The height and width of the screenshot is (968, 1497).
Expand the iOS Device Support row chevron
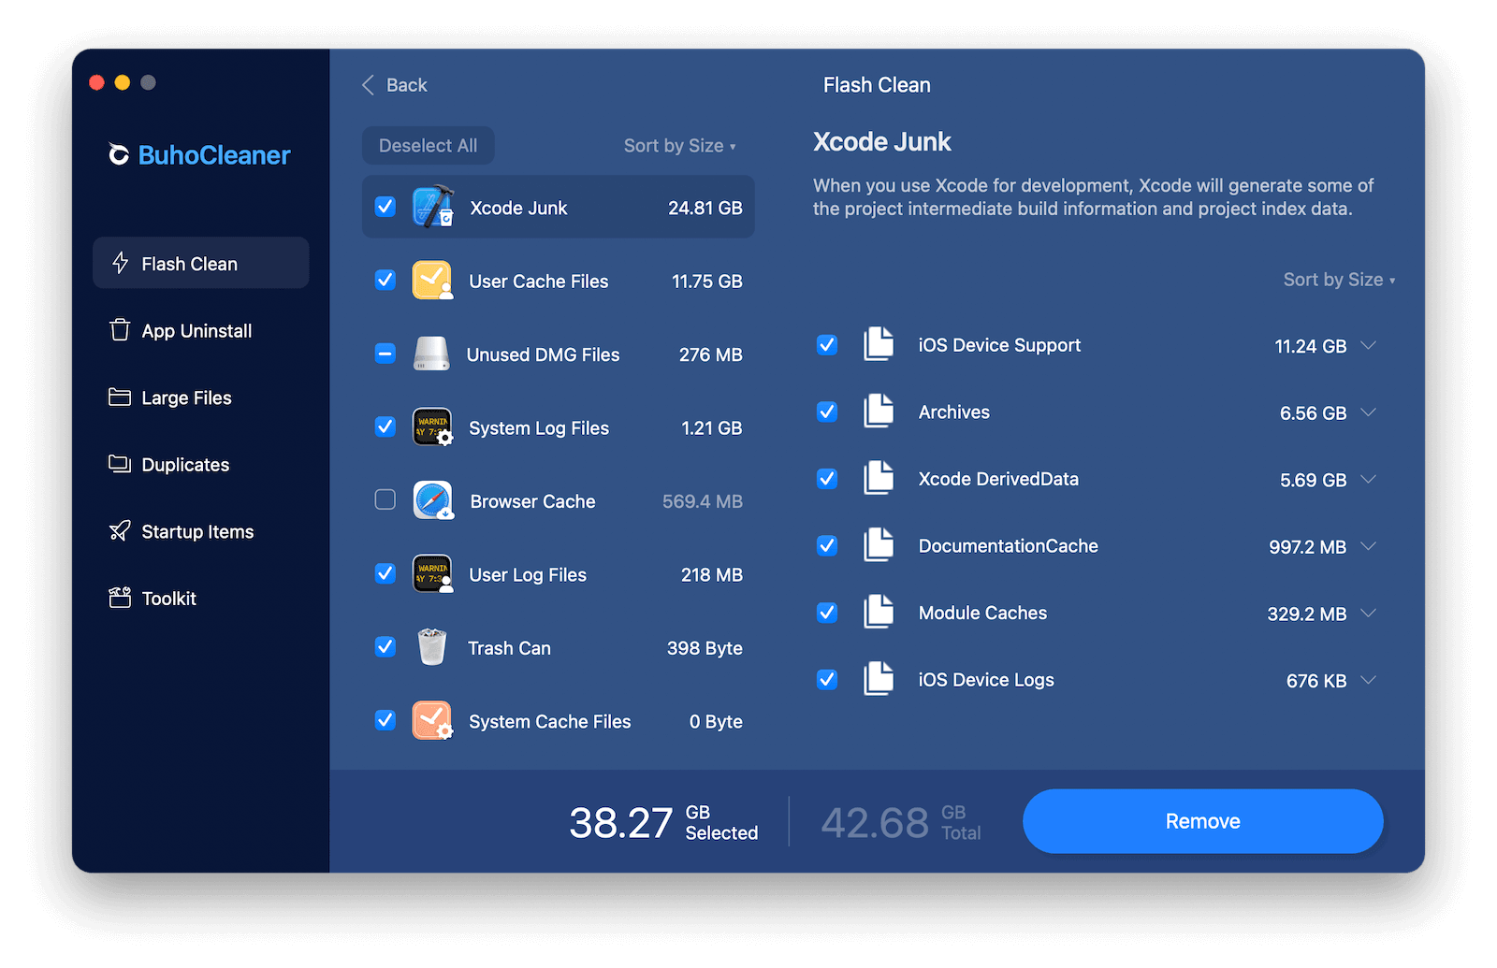[1369, 345]
